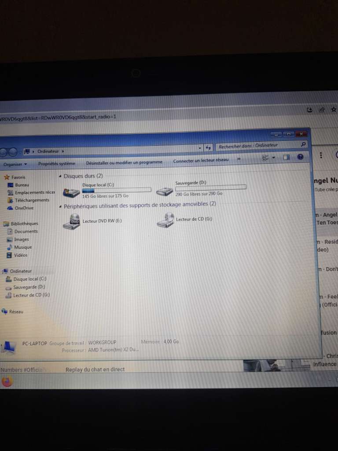338x451 pixels.
Task: Click the Ordinateur icon in navigation pane
Action: point(5,271)
